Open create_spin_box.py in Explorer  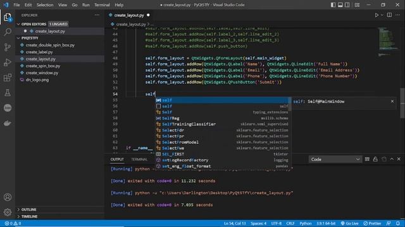click(43, 66)
